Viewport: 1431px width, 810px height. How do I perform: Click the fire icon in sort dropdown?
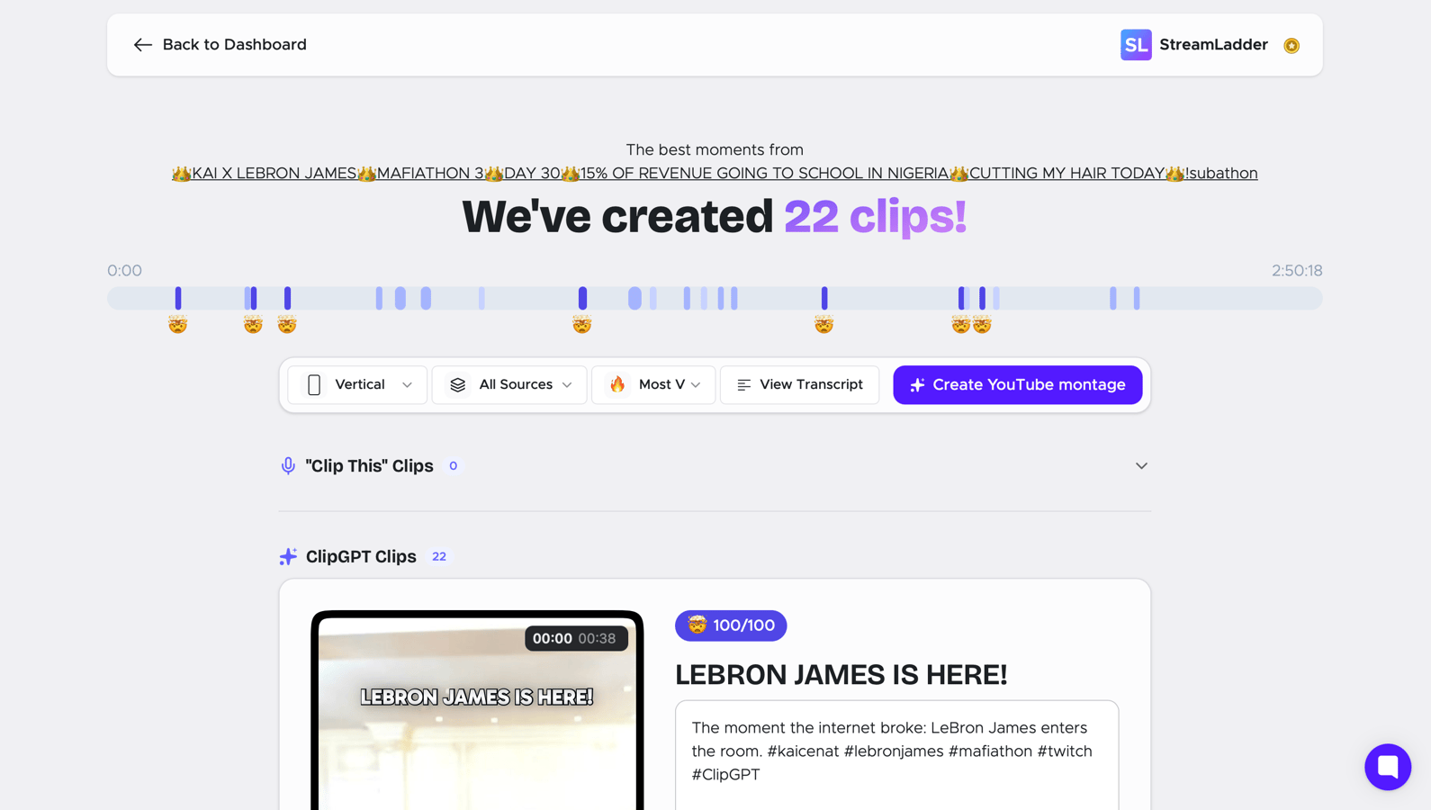tap(617, 385)
